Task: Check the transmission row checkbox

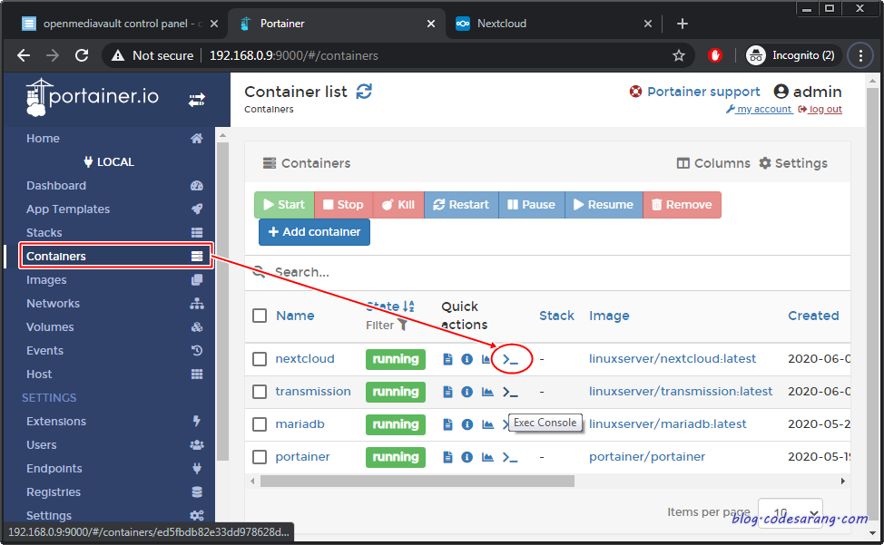Action: [x=260, y=392]
